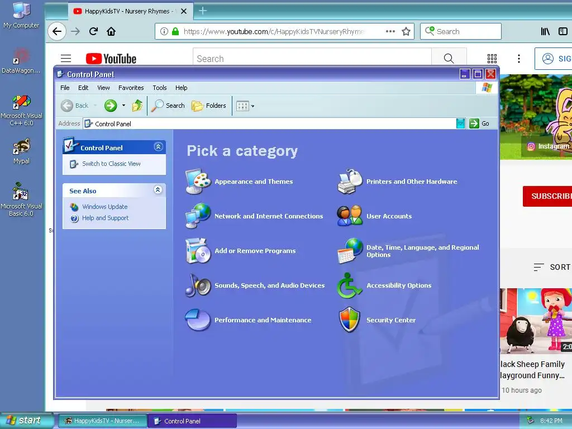Click the YouTube search magnifier button

(x=449, y=58)
